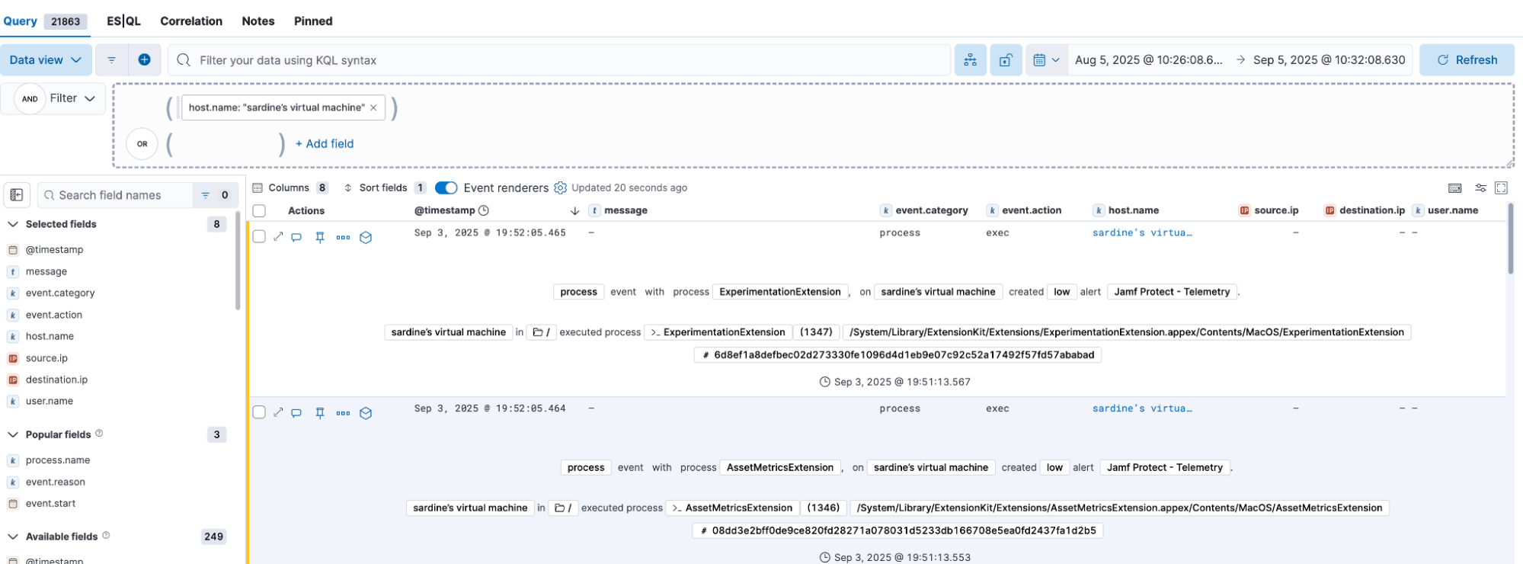
Task: Click the user.name column header
Action: click(x=1452, y=210)
